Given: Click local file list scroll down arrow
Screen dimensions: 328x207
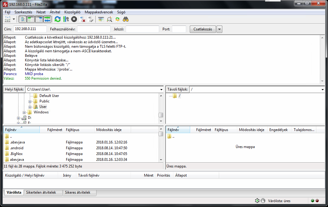Looking at the screenshot, I should (161, 160).
